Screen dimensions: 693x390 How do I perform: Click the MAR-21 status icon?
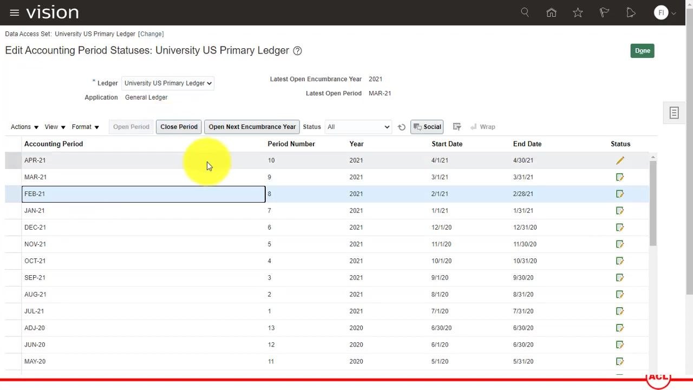pyautogui.click(x=620, y=177)
